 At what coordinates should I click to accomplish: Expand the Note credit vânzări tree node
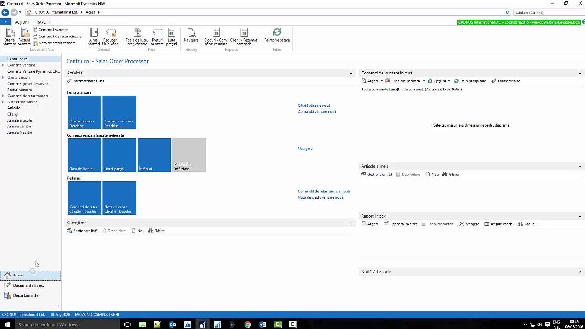click(x=3, y=102)
